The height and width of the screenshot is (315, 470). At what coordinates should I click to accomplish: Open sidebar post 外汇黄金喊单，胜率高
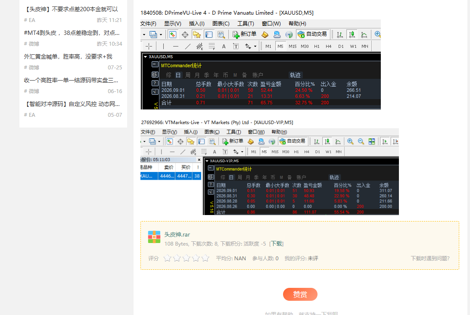(68, 56)
